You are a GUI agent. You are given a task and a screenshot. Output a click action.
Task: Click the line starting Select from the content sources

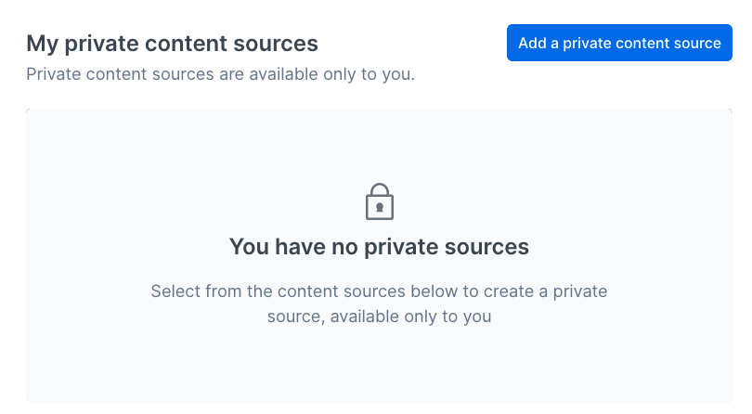(x=379, y=291)
